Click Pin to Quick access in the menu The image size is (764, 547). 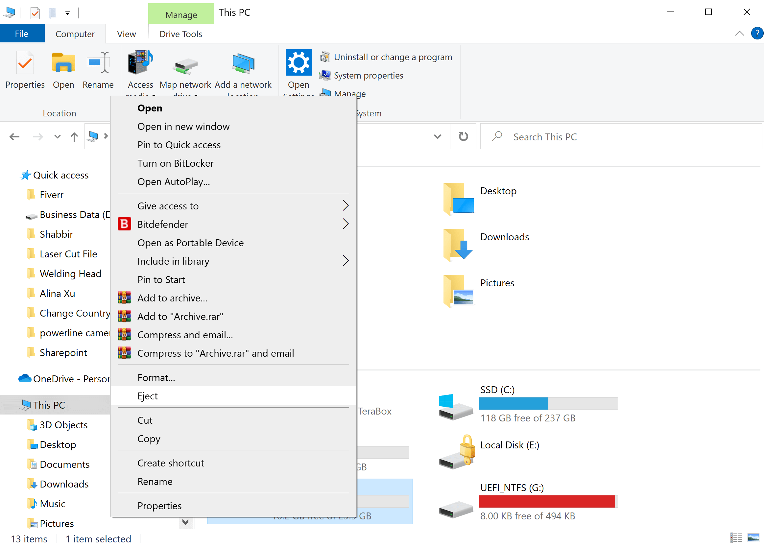179,145
